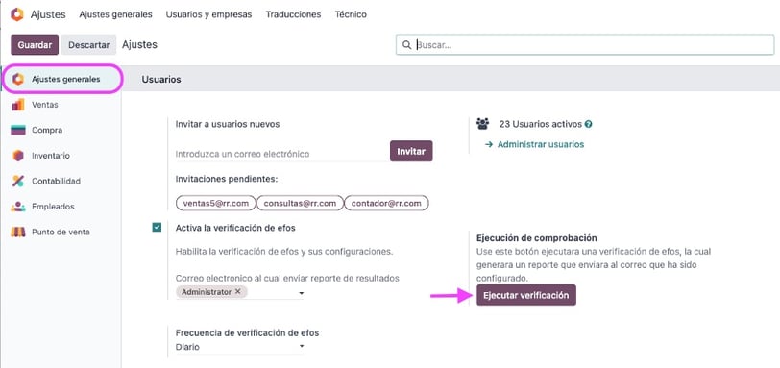Click the Ejecutar verificación button
Viewport: 780px width, 368px height.
coord(526,295)
